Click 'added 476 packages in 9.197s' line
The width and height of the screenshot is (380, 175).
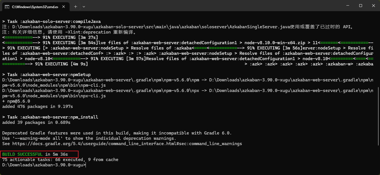tap(38, 107)
